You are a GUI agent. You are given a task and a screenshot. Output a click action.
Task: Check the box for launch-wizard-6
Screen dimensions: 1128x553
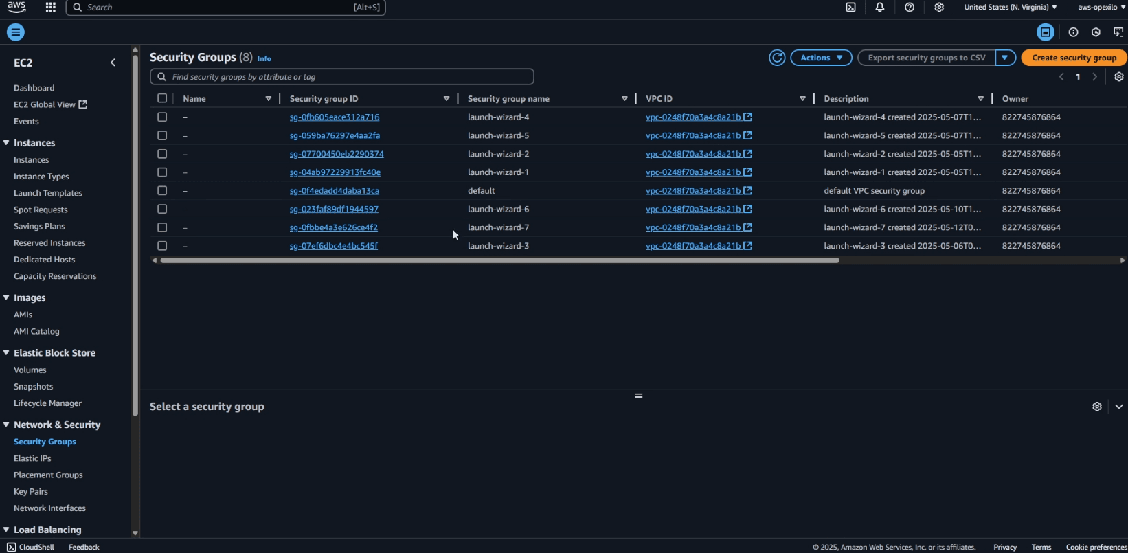click(162, 209)
